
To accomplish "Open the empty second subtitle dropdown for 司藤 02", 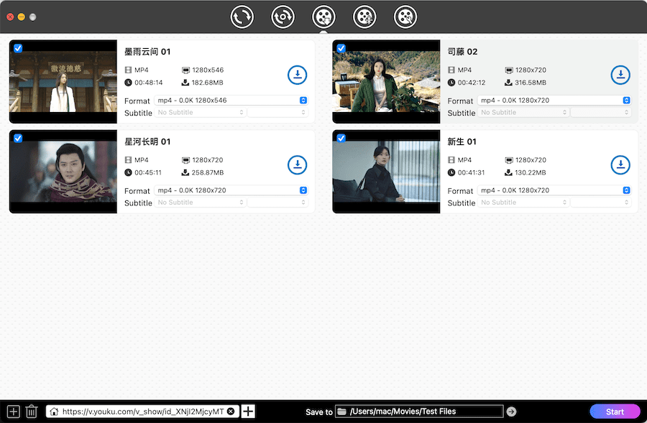I will [601, 112].
